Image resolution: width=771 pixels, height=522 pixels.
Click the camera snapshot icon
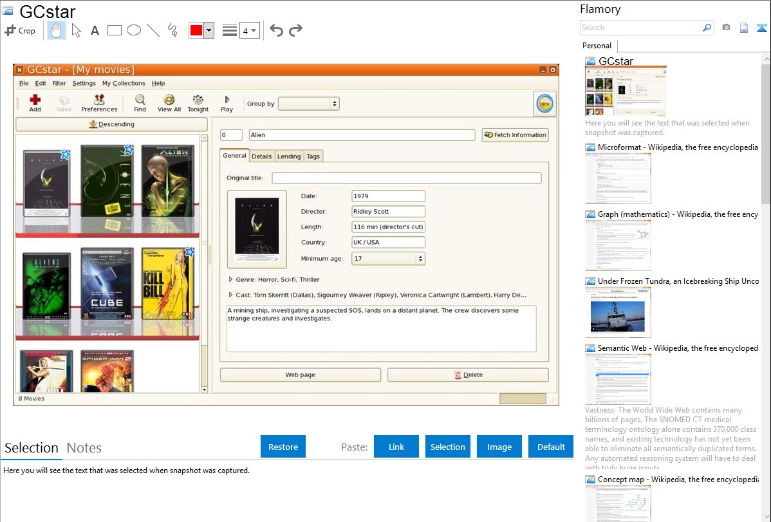pyautogui.click(x=726, y=28)
